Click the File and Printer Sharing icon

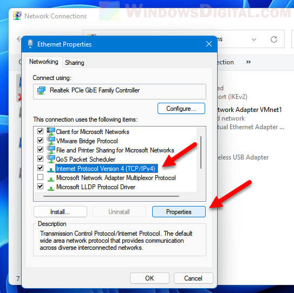(x=51, y=150)
